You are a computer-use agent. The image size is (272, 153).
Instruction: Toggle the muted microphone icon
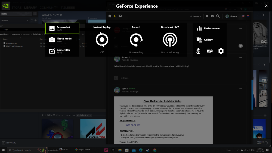199,51
